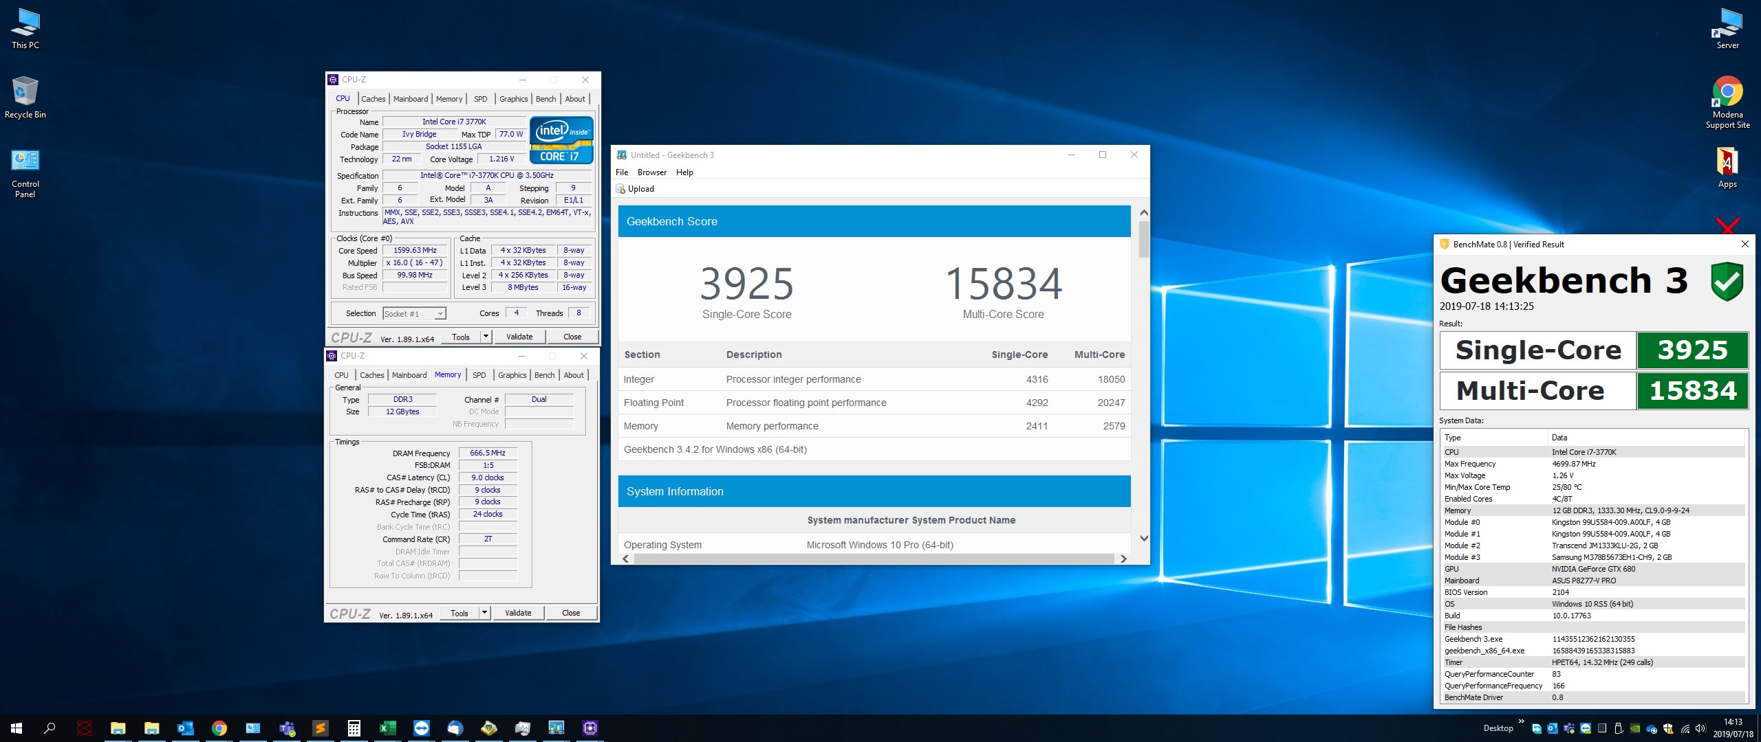Click Validate in CPU-Z memory window
This screenshot has width=1761, height=742.
pos(518,613)
